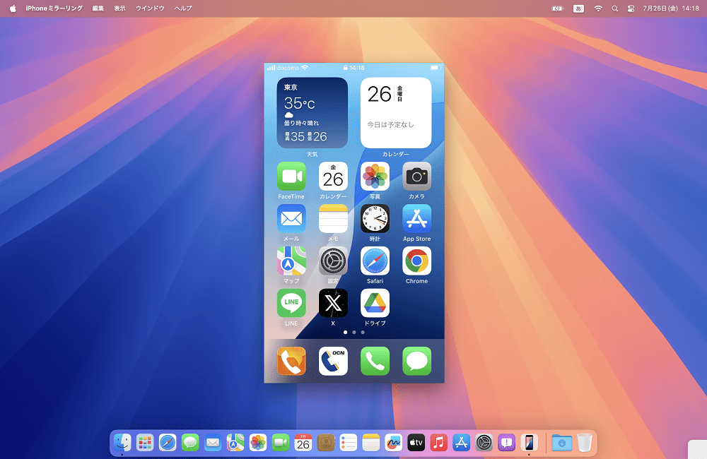Open System Settings from the Mac Dock

[x=484, y=443]
